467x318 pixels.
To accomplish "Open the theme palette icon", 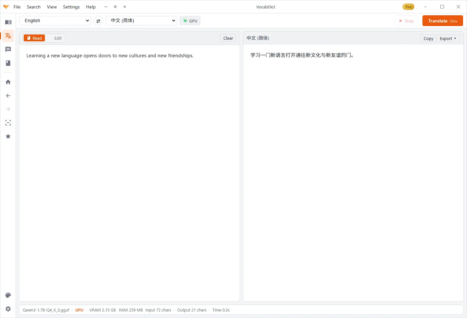I will pyautogui.click(x=8, y=295).
